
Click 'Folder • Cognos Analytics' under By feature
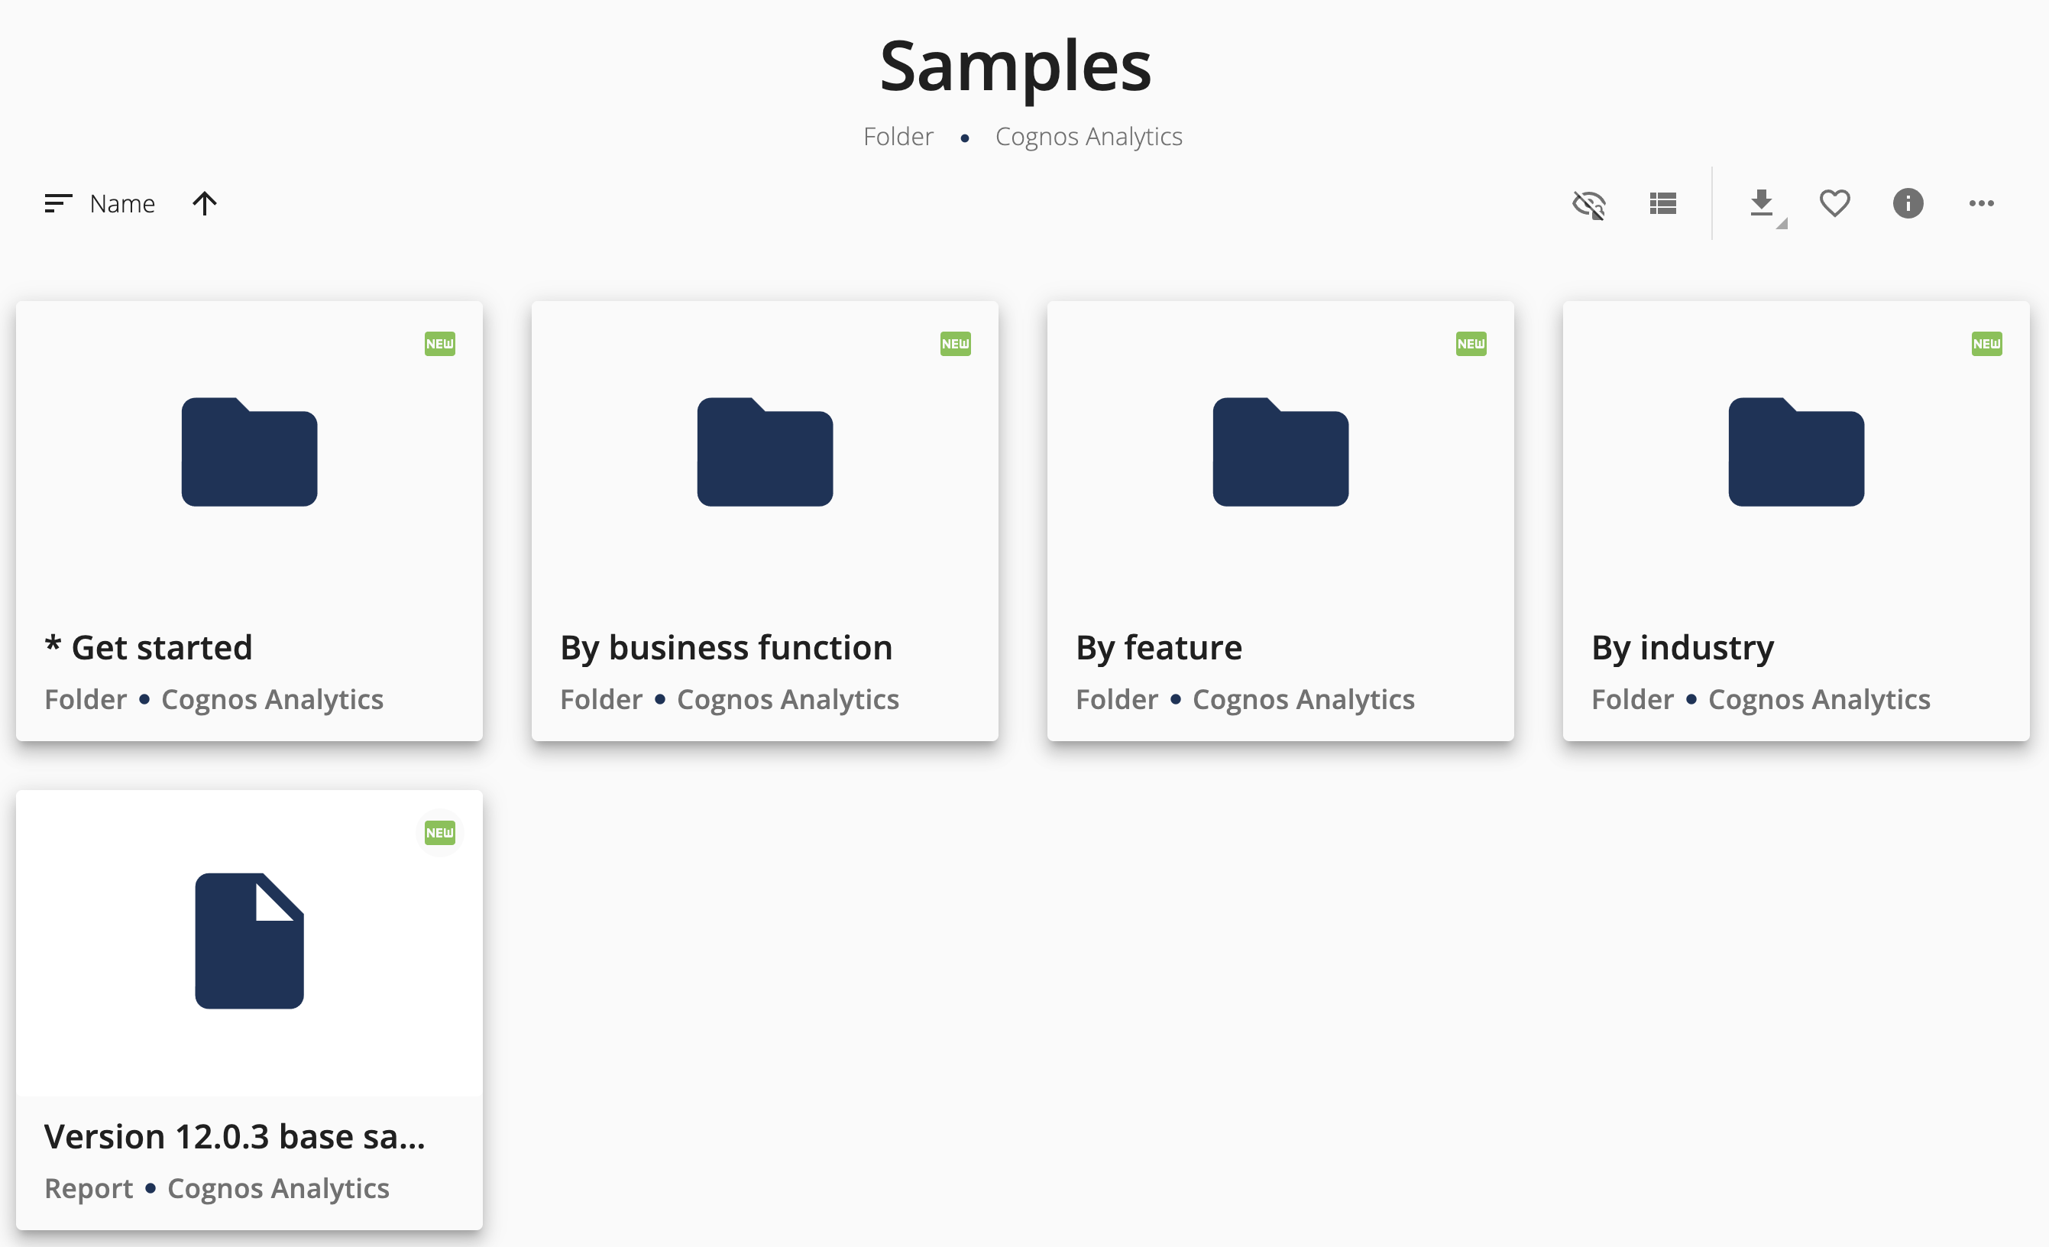[x=1245, y=700]
